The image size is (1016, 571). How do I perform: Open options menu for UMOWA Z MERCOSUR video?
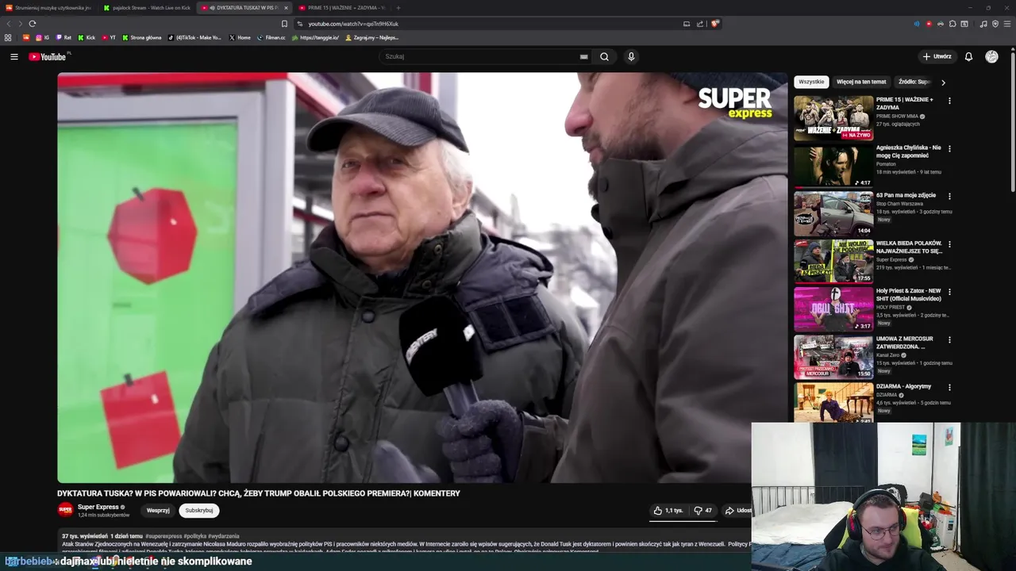pyautogui.click(x=949, y=339)
